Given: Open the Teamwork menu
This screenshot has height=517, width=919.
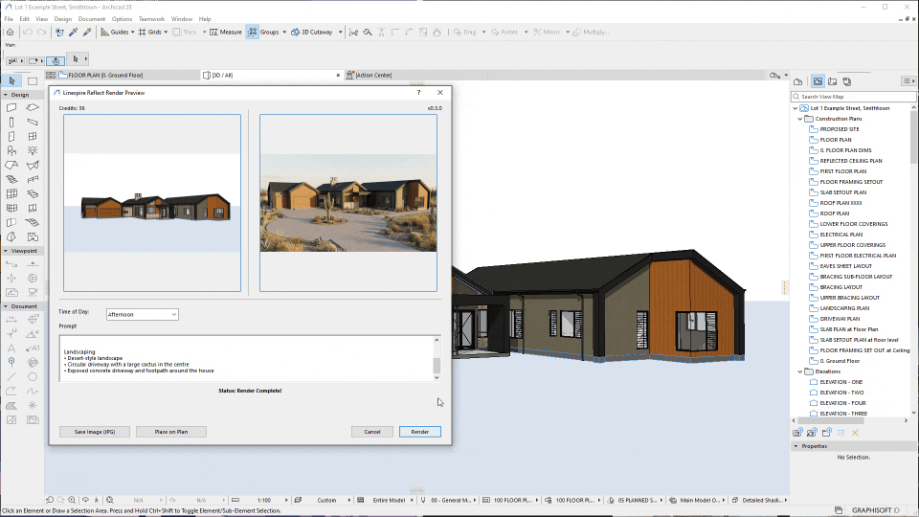Looking at the screenshot, I should (150, 19).
